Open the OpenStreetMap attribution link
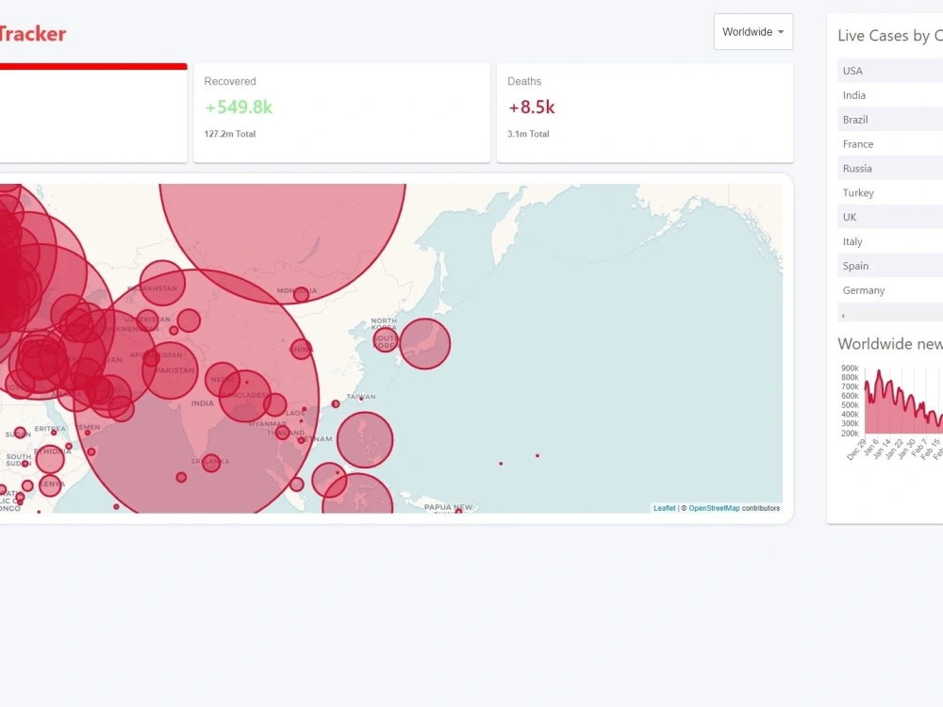Image resolution: width=943 pixels, height=707 pixels. point(714,508)
